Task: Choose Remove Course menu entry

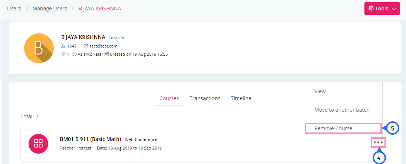Action: (x=343, y=128)
